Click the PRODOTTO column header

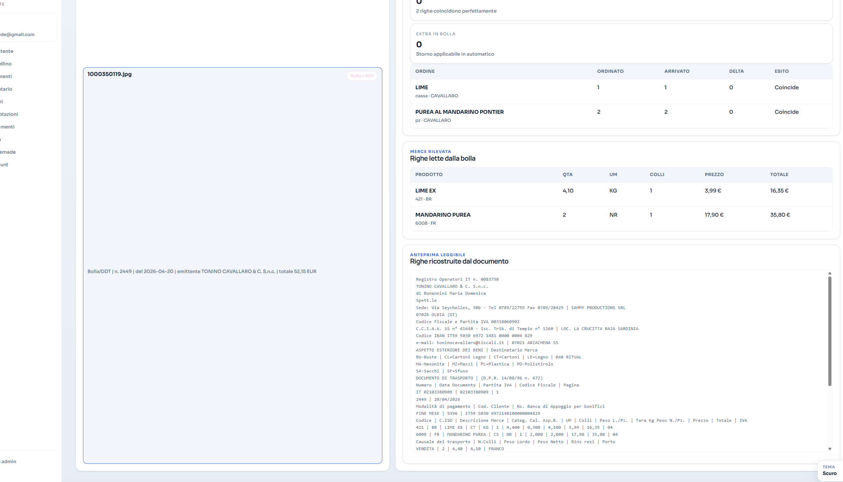click(429, 174)
